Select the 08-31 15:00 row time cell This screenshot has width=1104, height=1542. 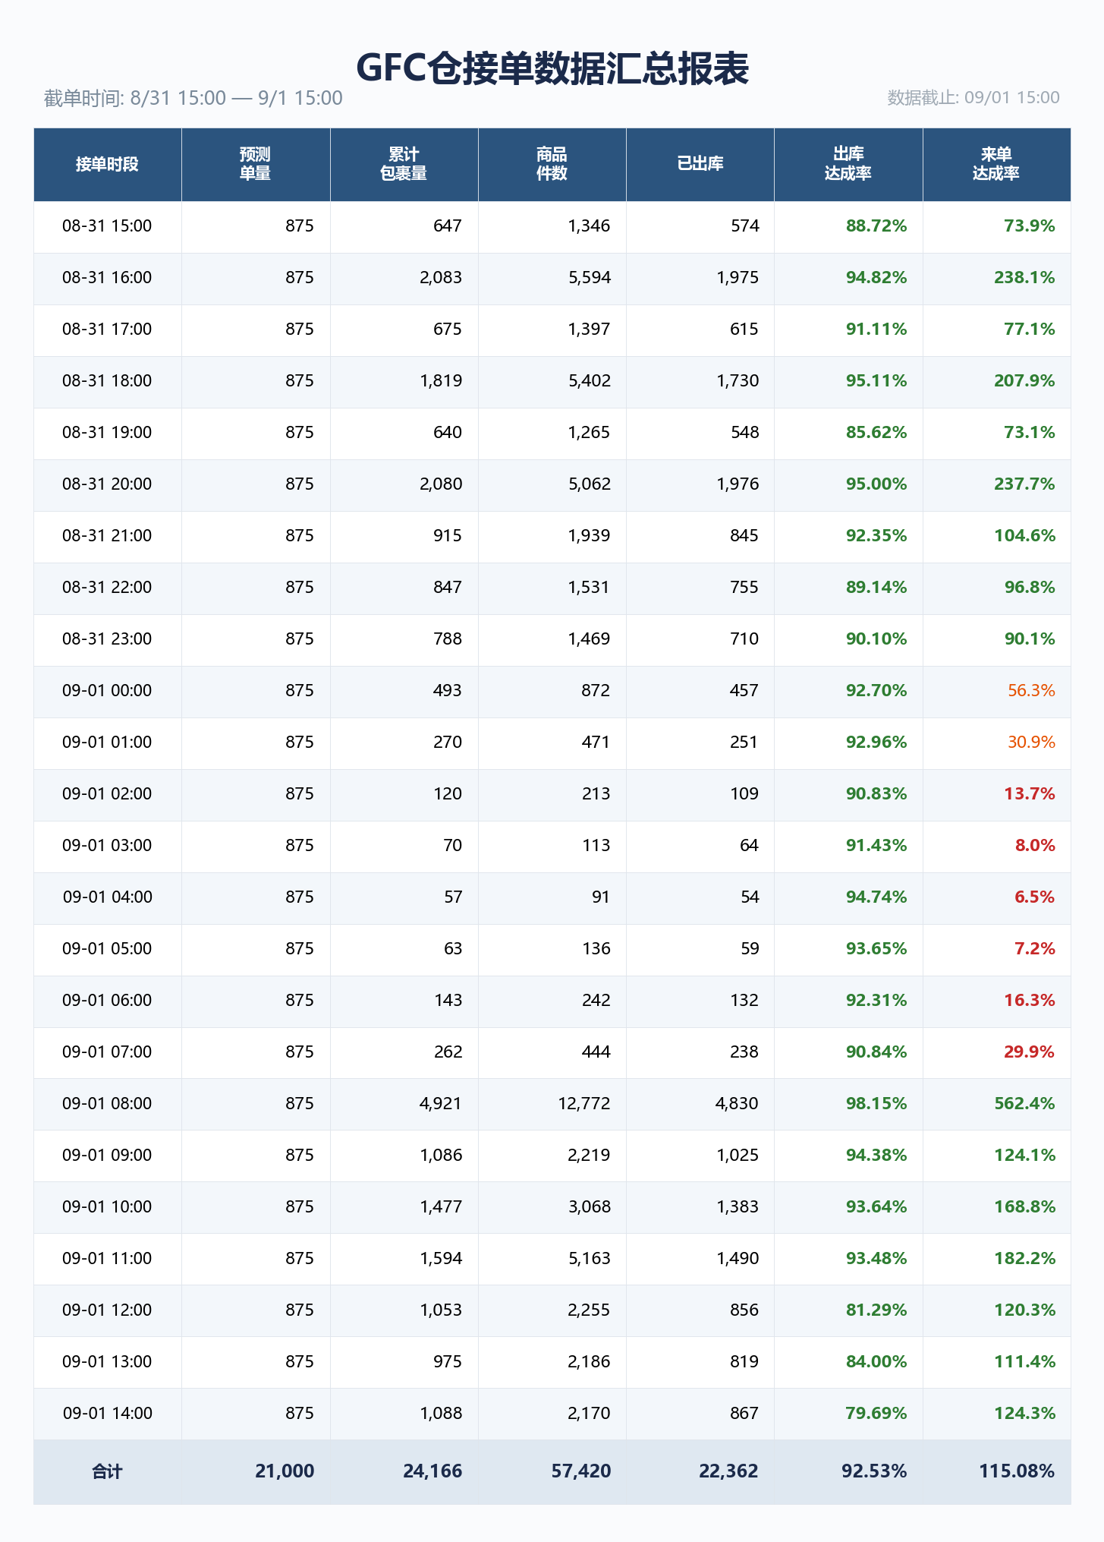click(x=107, y=226)
